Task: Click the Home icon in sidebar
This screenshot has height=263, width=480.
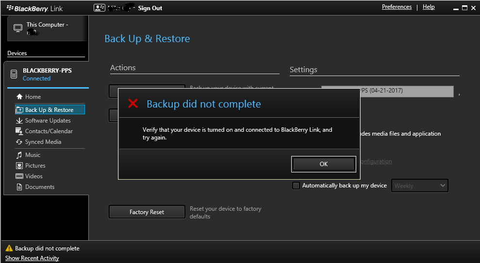Action: tap(19, 97)
